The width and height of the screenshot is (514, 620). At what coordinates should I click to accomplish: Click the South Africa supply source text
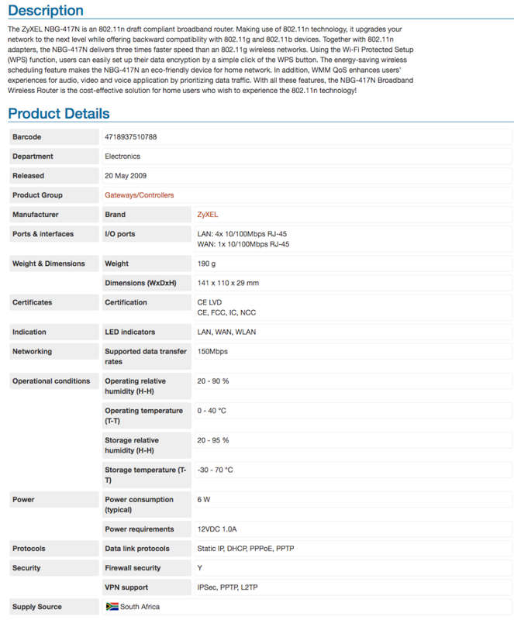[140, 607]
